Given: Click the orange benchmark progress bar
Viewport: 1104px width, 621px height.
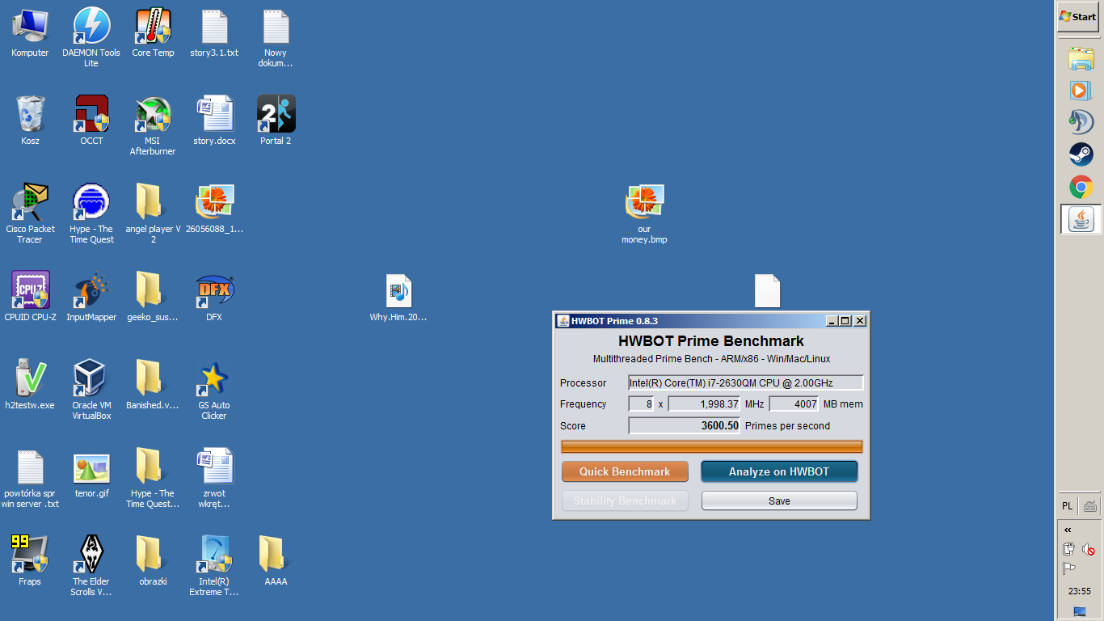Looking at the screenshot, I should [x=712, y=446].
